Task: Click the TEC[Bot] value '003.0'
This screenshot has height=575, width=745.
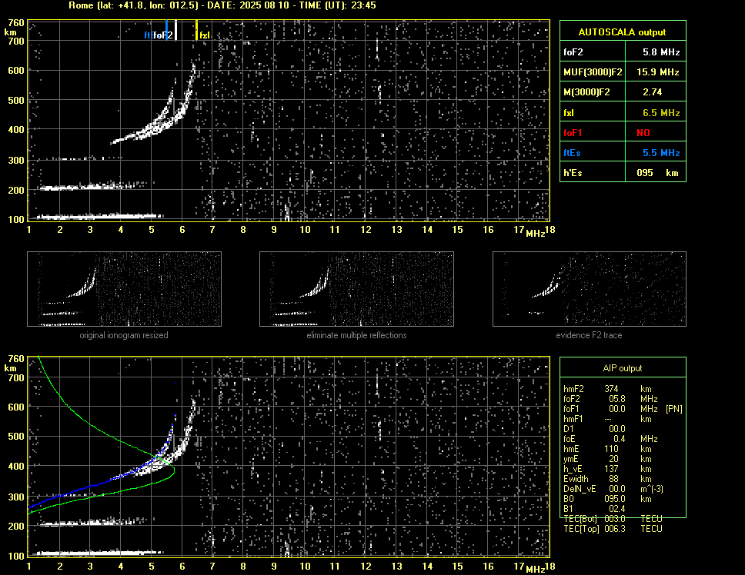Action: tap(615, 519)
